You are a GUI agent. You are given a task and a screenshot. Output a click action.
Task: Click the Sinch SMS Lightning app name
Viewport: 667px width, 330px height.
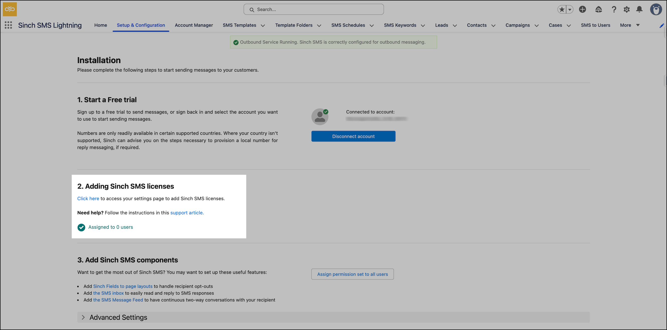(50, 25)
